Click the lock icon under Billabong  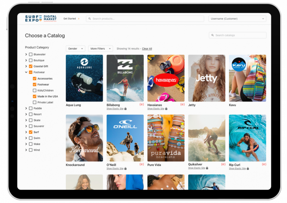[126, 109]
